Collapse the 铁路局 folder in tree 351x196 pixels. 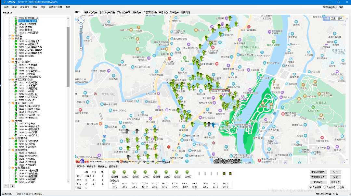[x=10, y=38]
